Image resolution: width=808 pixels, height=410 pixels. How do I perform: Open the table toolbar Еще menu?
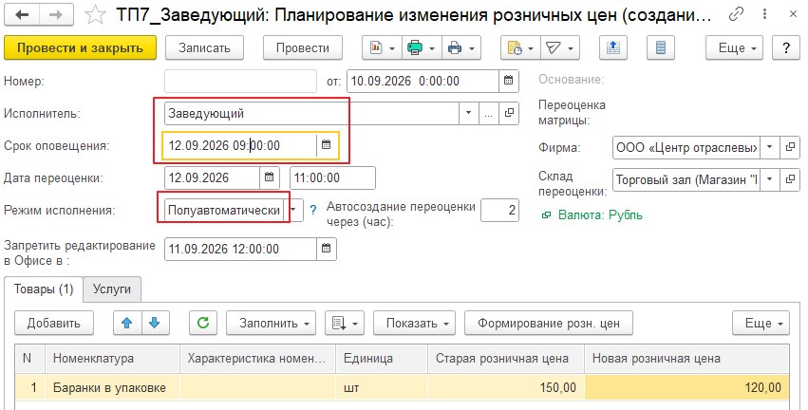coord(761,323)
